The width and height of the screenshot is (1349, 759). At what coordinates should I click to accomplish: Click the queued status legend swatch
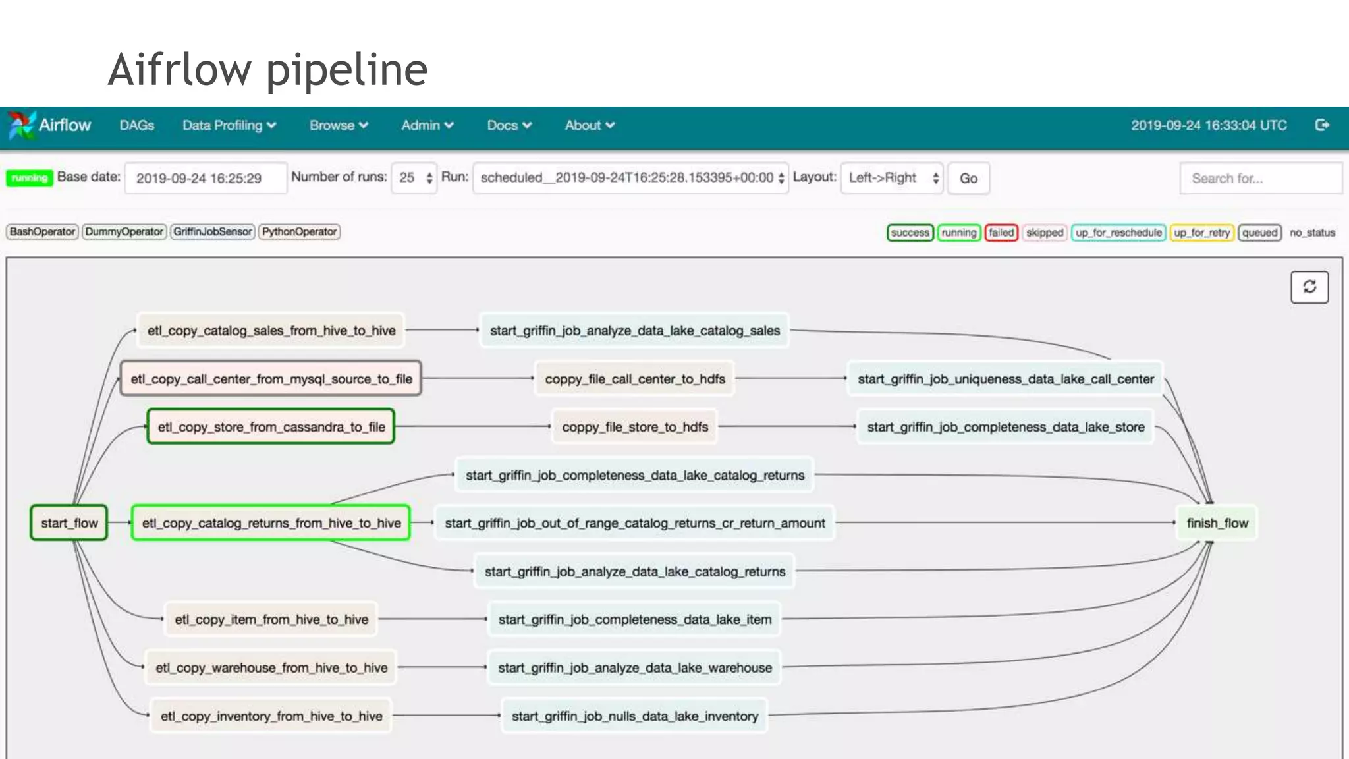click(1259, 233)
